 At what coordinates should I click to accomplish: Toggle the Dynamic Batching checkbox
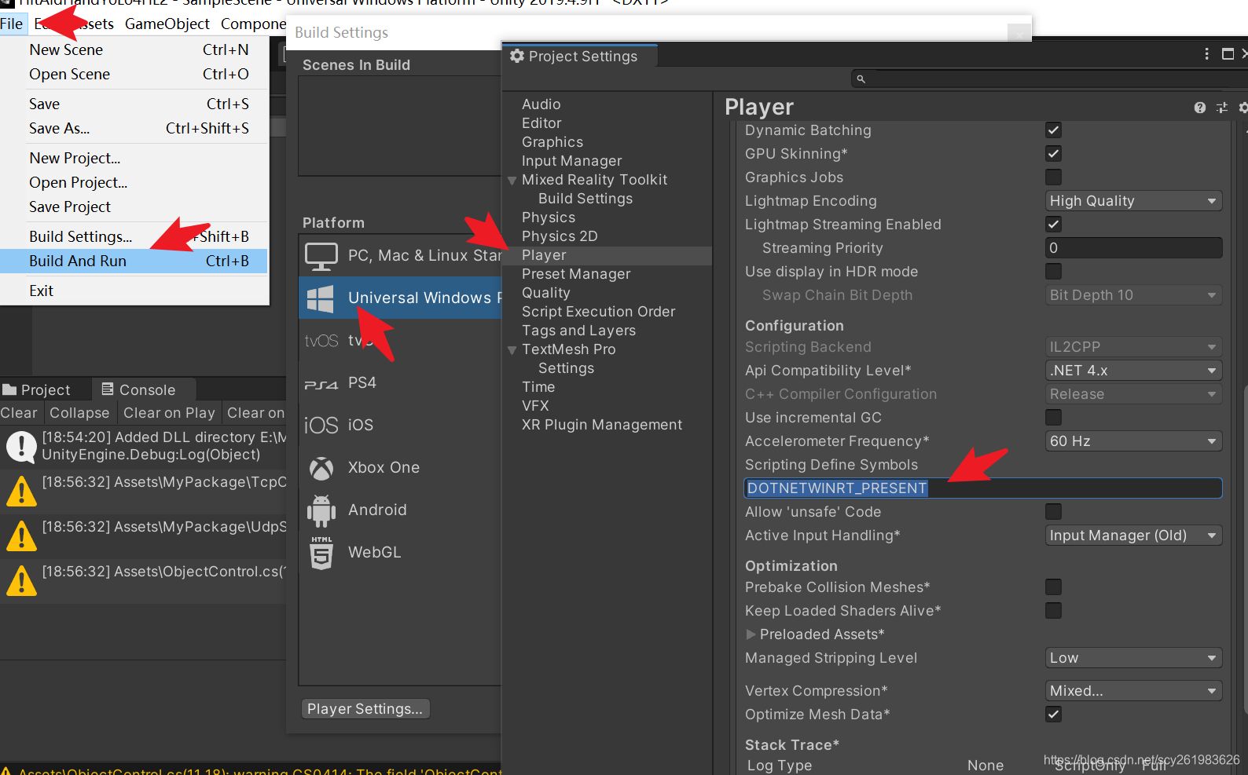click(x=1053, y=130)
